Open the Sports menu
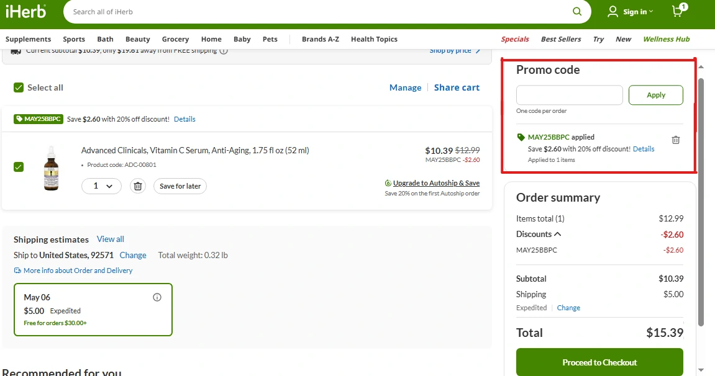 coord(74,39)
